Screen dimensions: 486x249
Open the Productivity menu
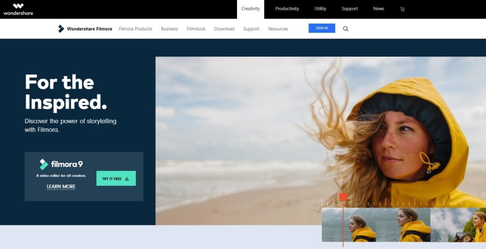point(287,9)
